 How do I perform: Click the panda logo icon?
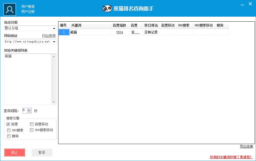(x=107, y=8)
